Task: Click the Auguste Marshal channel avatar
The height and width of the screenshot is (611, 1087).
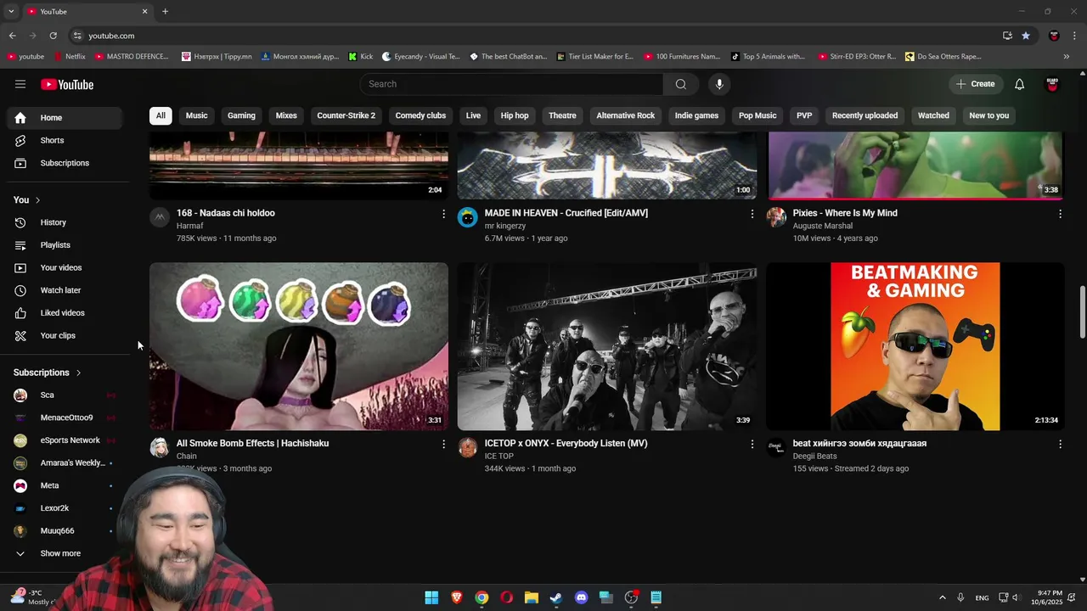Action: coord(776,218)
